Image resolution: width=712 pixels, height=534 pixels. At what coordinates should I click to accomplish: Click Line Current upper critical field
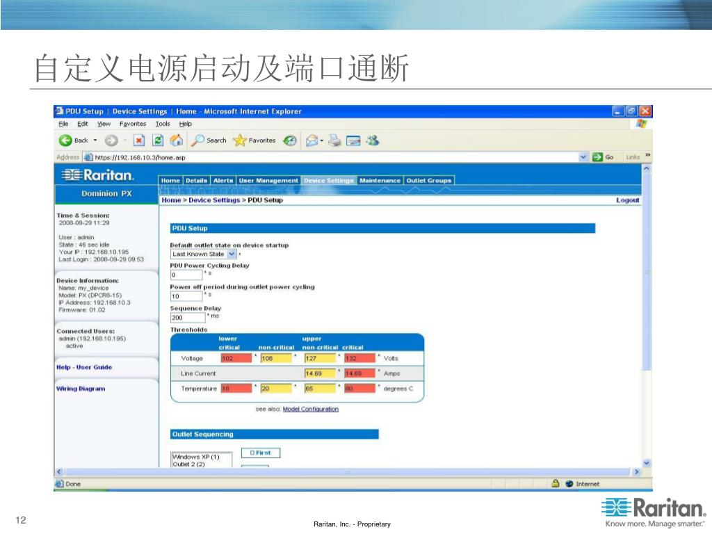(359, 373)
